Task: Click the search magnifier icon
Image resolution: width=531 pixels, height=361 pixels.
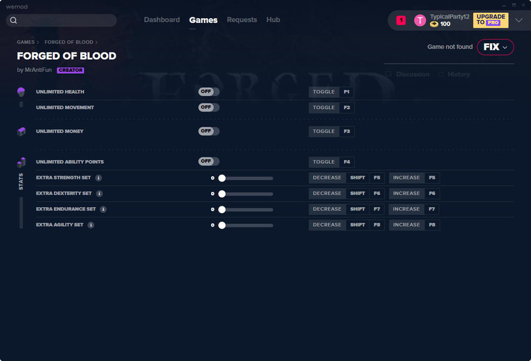Action: tap(13, 20)
